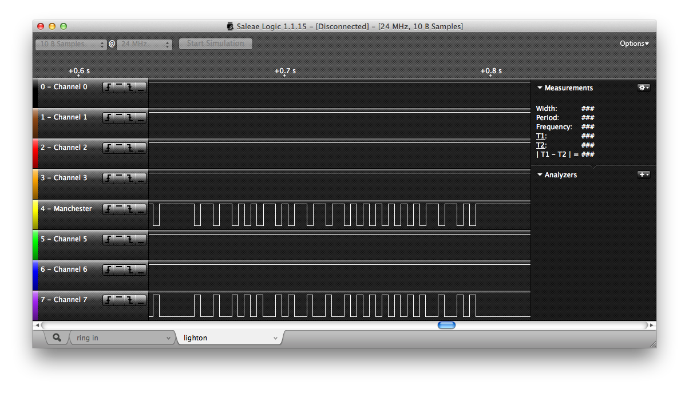This screenshot has width=689, height=393.
Task: Set rising edge trigger on Channel 1
Action: point(108,117)
